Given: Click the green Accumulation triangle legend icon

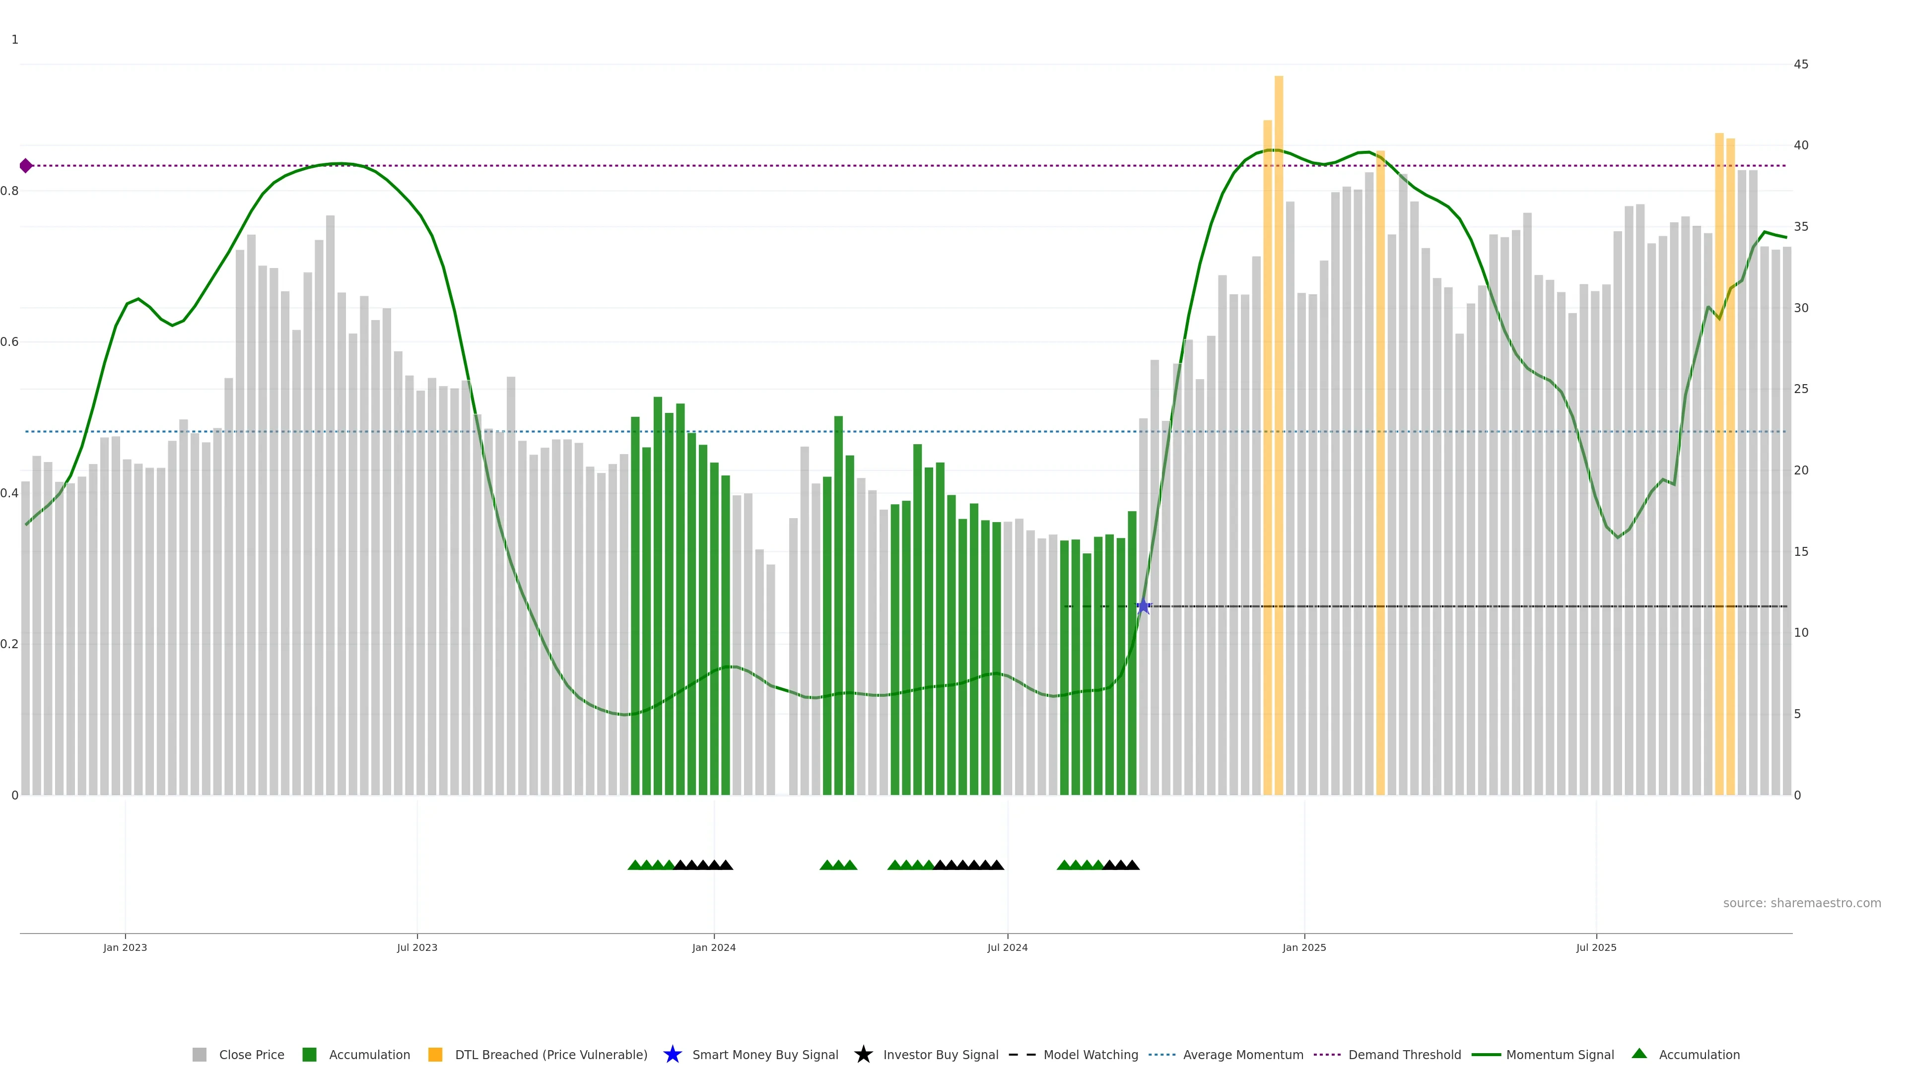Looking at the screenshot, I should tap(1639, 1054).
